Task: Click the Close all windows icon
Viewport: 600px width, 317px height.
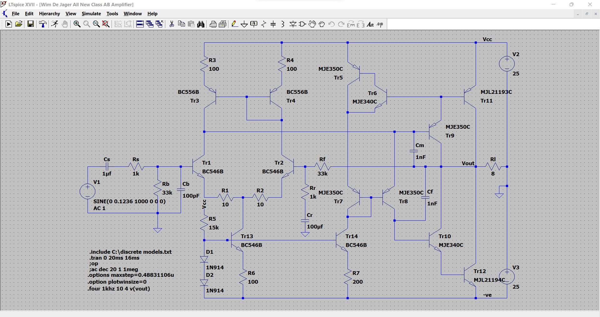Action: tap(159, 24)
